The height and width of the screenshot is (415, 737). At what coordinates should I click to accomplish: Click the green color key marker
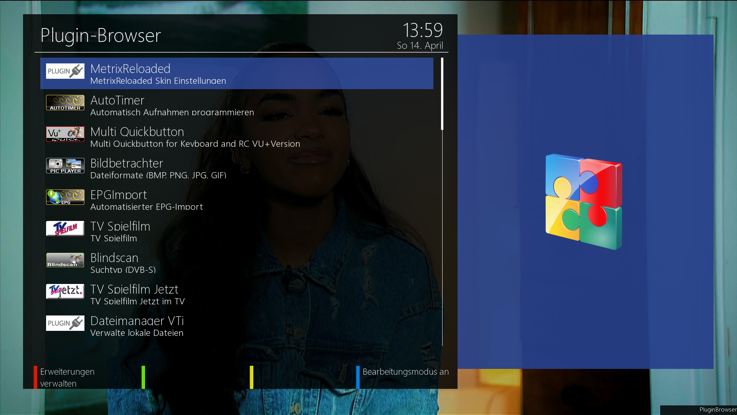143,377
